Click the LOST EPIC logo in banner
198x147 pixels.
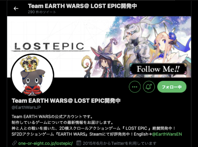[x=50, y=46]
